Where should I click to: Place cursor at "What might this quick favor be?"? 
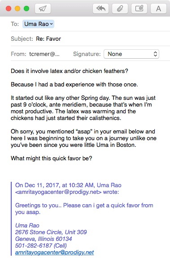[52, 158]
